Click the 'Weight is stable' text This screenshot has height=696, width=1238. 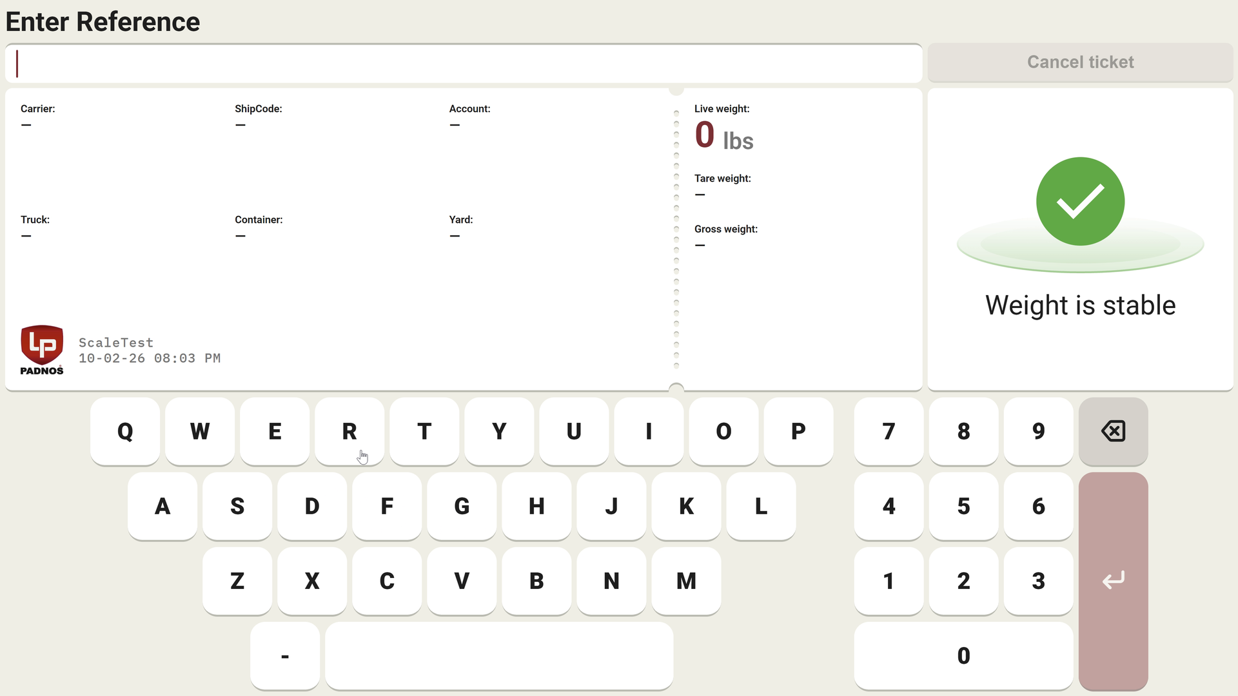(x=1080, y=305)
